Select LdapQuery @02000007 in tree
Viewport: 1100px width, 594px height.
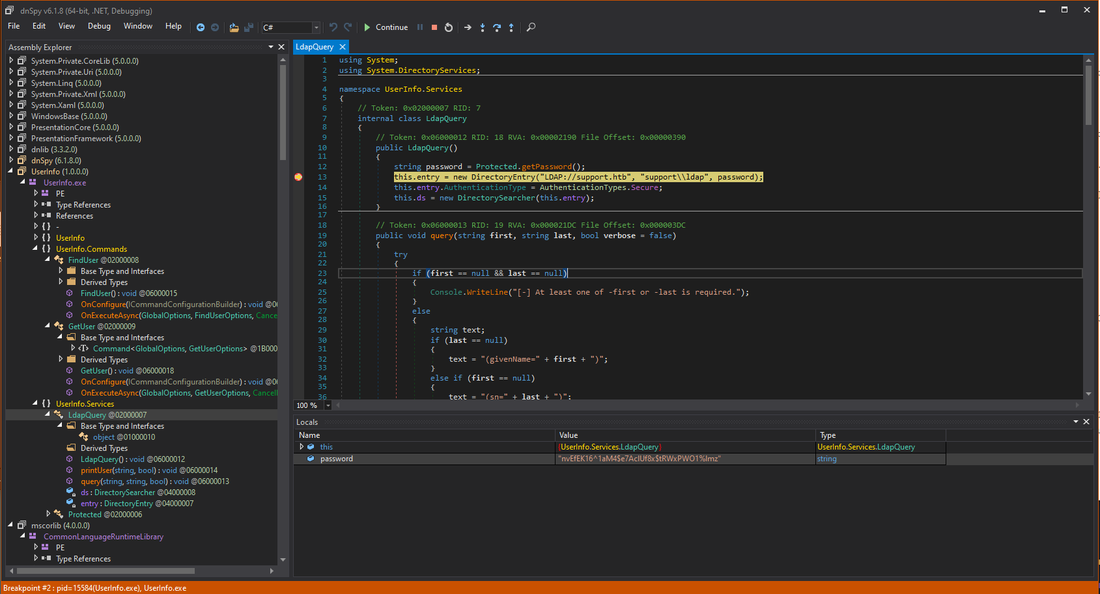click(107, 414)
